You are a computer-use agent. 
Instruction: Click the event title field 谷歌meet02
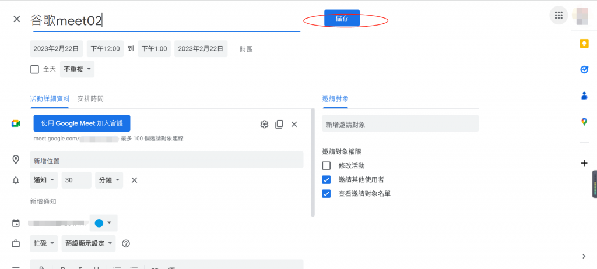pos(165,20)
